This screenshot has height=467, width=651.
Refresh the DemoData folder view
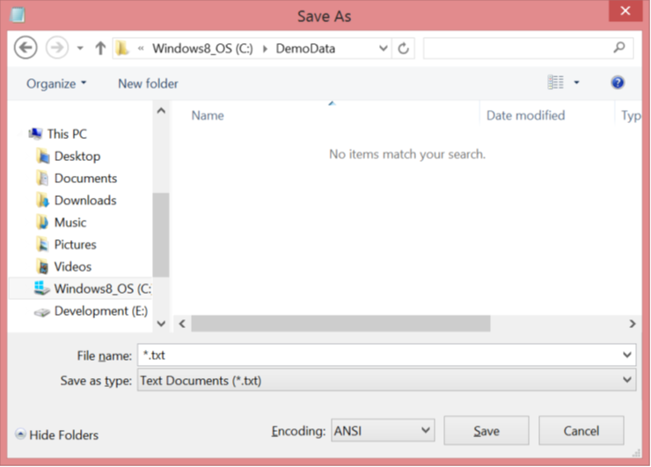coord(404,48)
